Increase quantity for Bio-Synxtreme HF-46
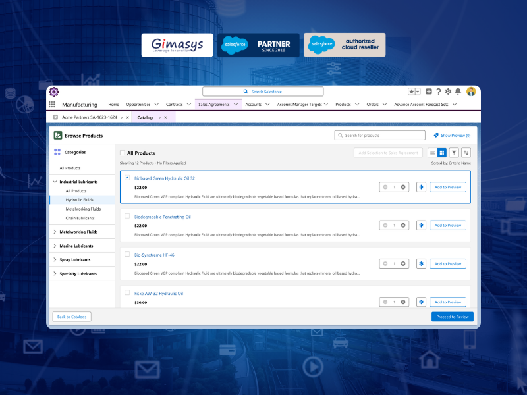 [x=403, y=264]
